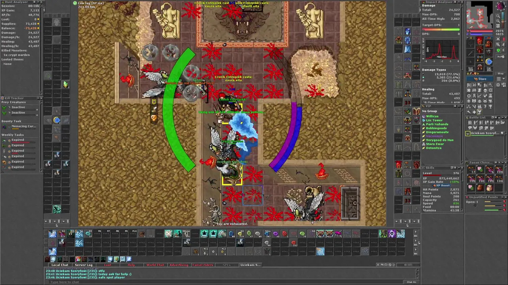The width and height of the screenshot is (508, 285).
Task: Click the Target-DPS gradient bar
Action: pyautogui.click(x=441, y=30)
